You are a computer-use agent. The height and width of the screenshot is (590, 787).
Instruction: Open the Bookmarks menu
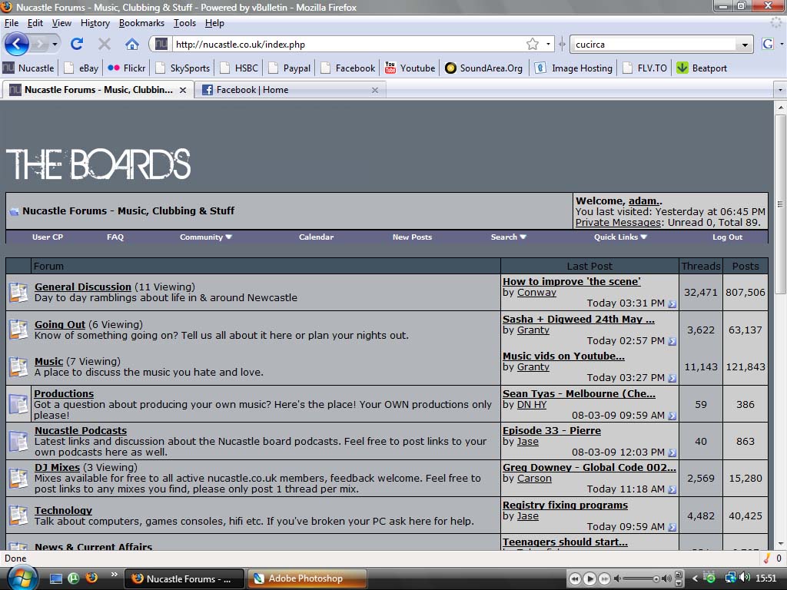click(x=141, y=23)
